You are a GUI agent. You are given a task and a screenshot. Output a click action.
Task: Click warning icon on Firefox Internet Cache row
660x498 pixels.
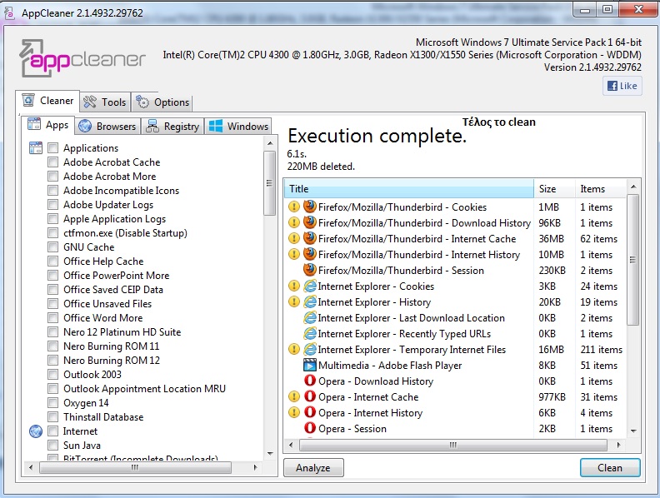pos(294,238)
